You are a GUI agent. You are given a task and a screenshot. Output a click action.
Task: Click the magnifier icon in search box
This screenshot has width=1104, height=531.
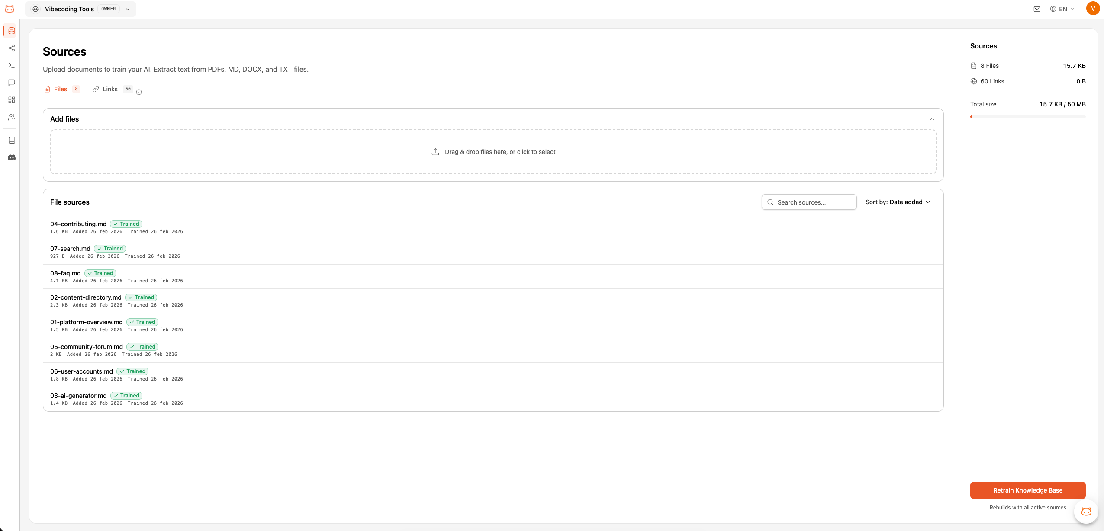770,202
